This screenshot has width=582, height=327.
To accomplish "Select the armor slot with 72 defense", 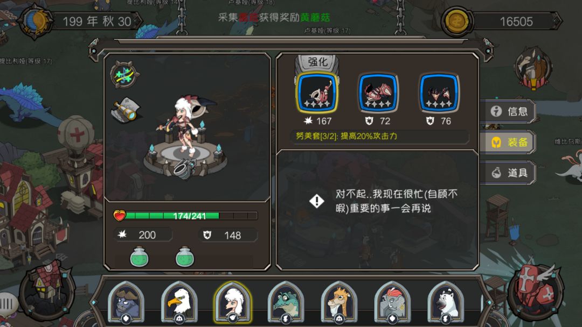I will (x=378, y=93).
